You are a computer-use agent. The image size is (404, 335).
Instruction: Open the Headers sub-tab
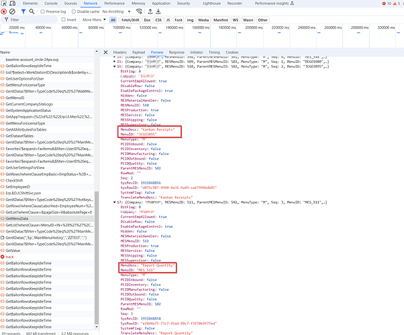(x=120, y=52)
